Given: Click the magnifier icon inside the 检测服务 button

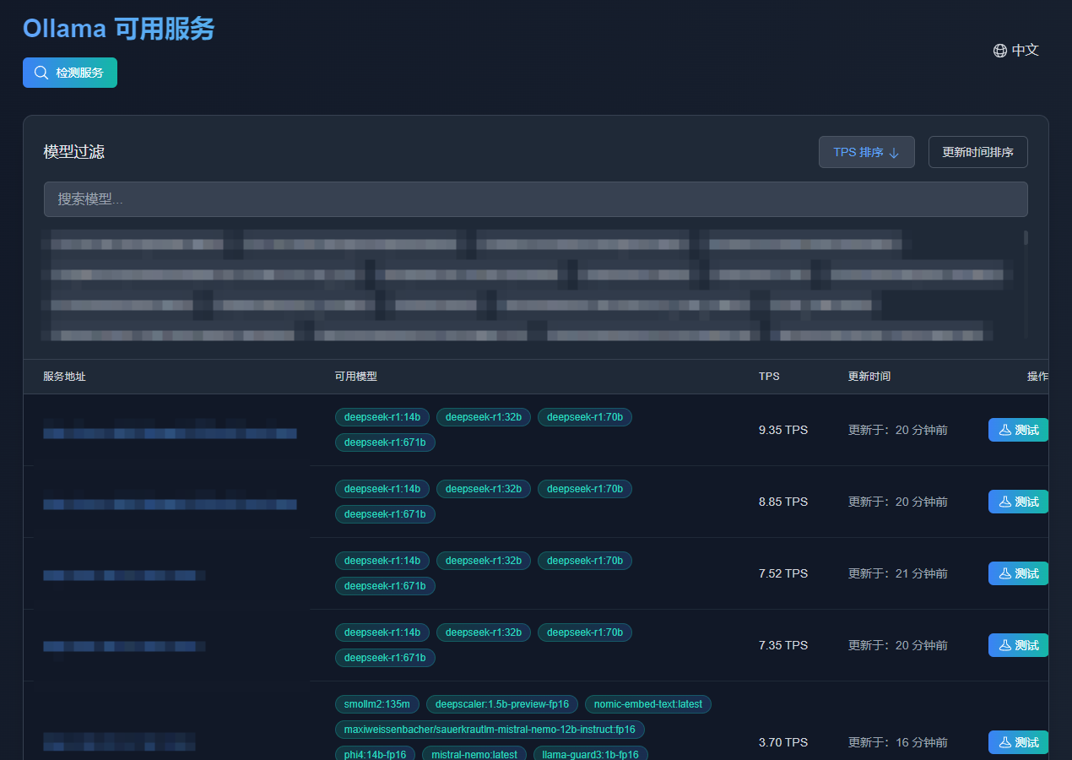Looking at the screenshot, I should [41, 73].
